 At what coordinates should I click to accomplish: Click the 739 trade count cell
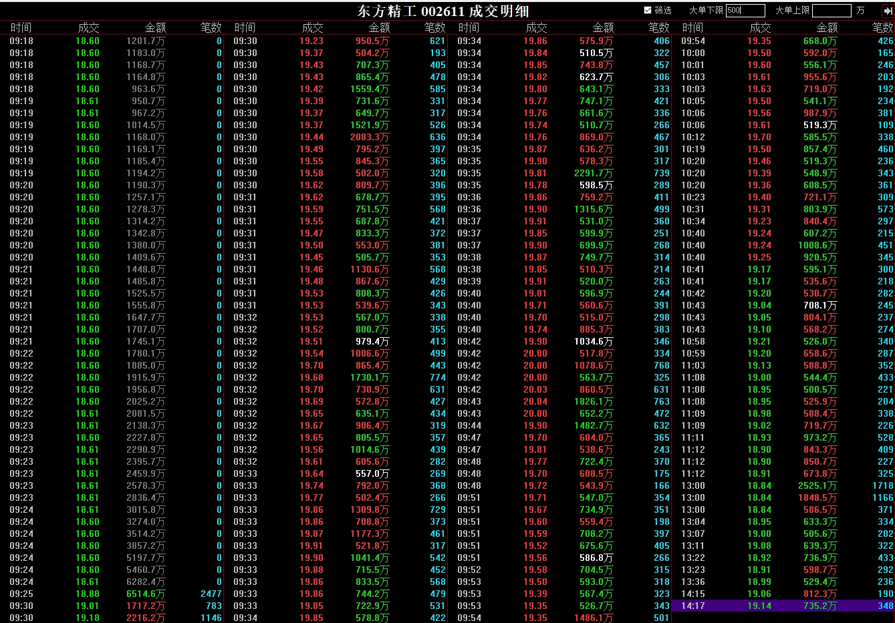662,173
